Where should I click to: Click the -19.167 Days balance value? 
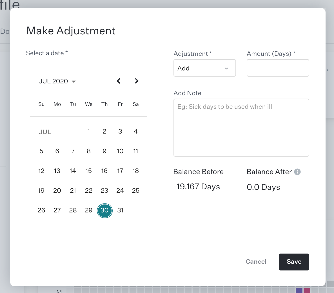point(197,187)
